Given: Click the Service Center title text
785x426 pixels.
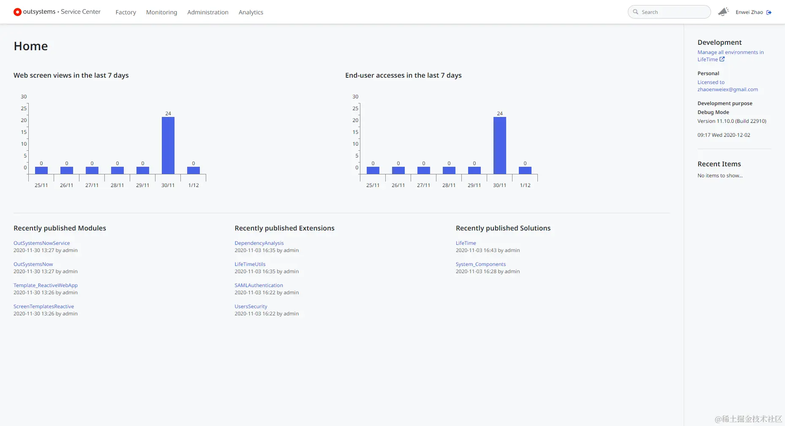Looking at the screenshot, I should point(81,12).
